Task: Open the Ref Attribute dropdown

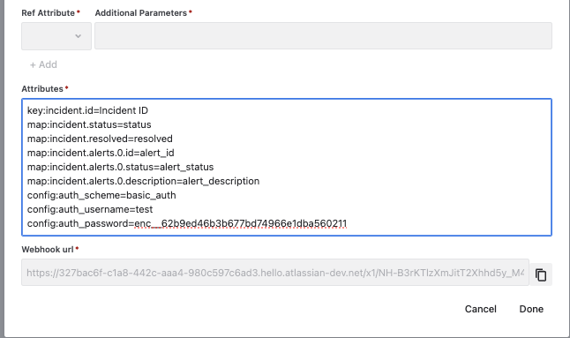Action: (x=56, y=36)
